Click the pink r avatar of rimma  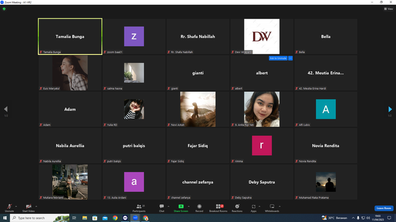click(x=262, y=146)
